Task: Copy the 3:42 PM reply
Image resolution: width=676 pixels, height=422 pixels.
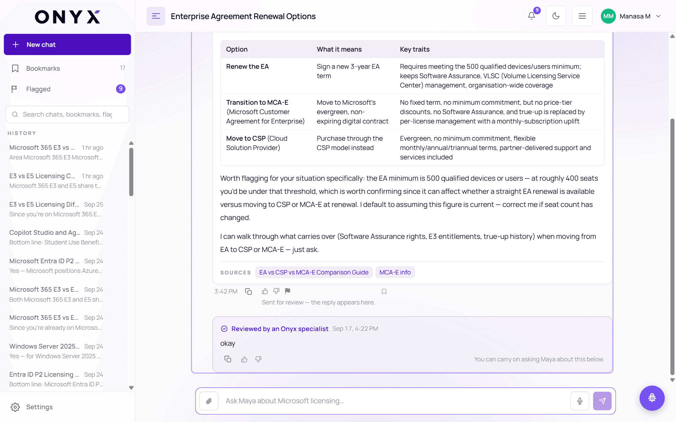Action: pos(248,291)
